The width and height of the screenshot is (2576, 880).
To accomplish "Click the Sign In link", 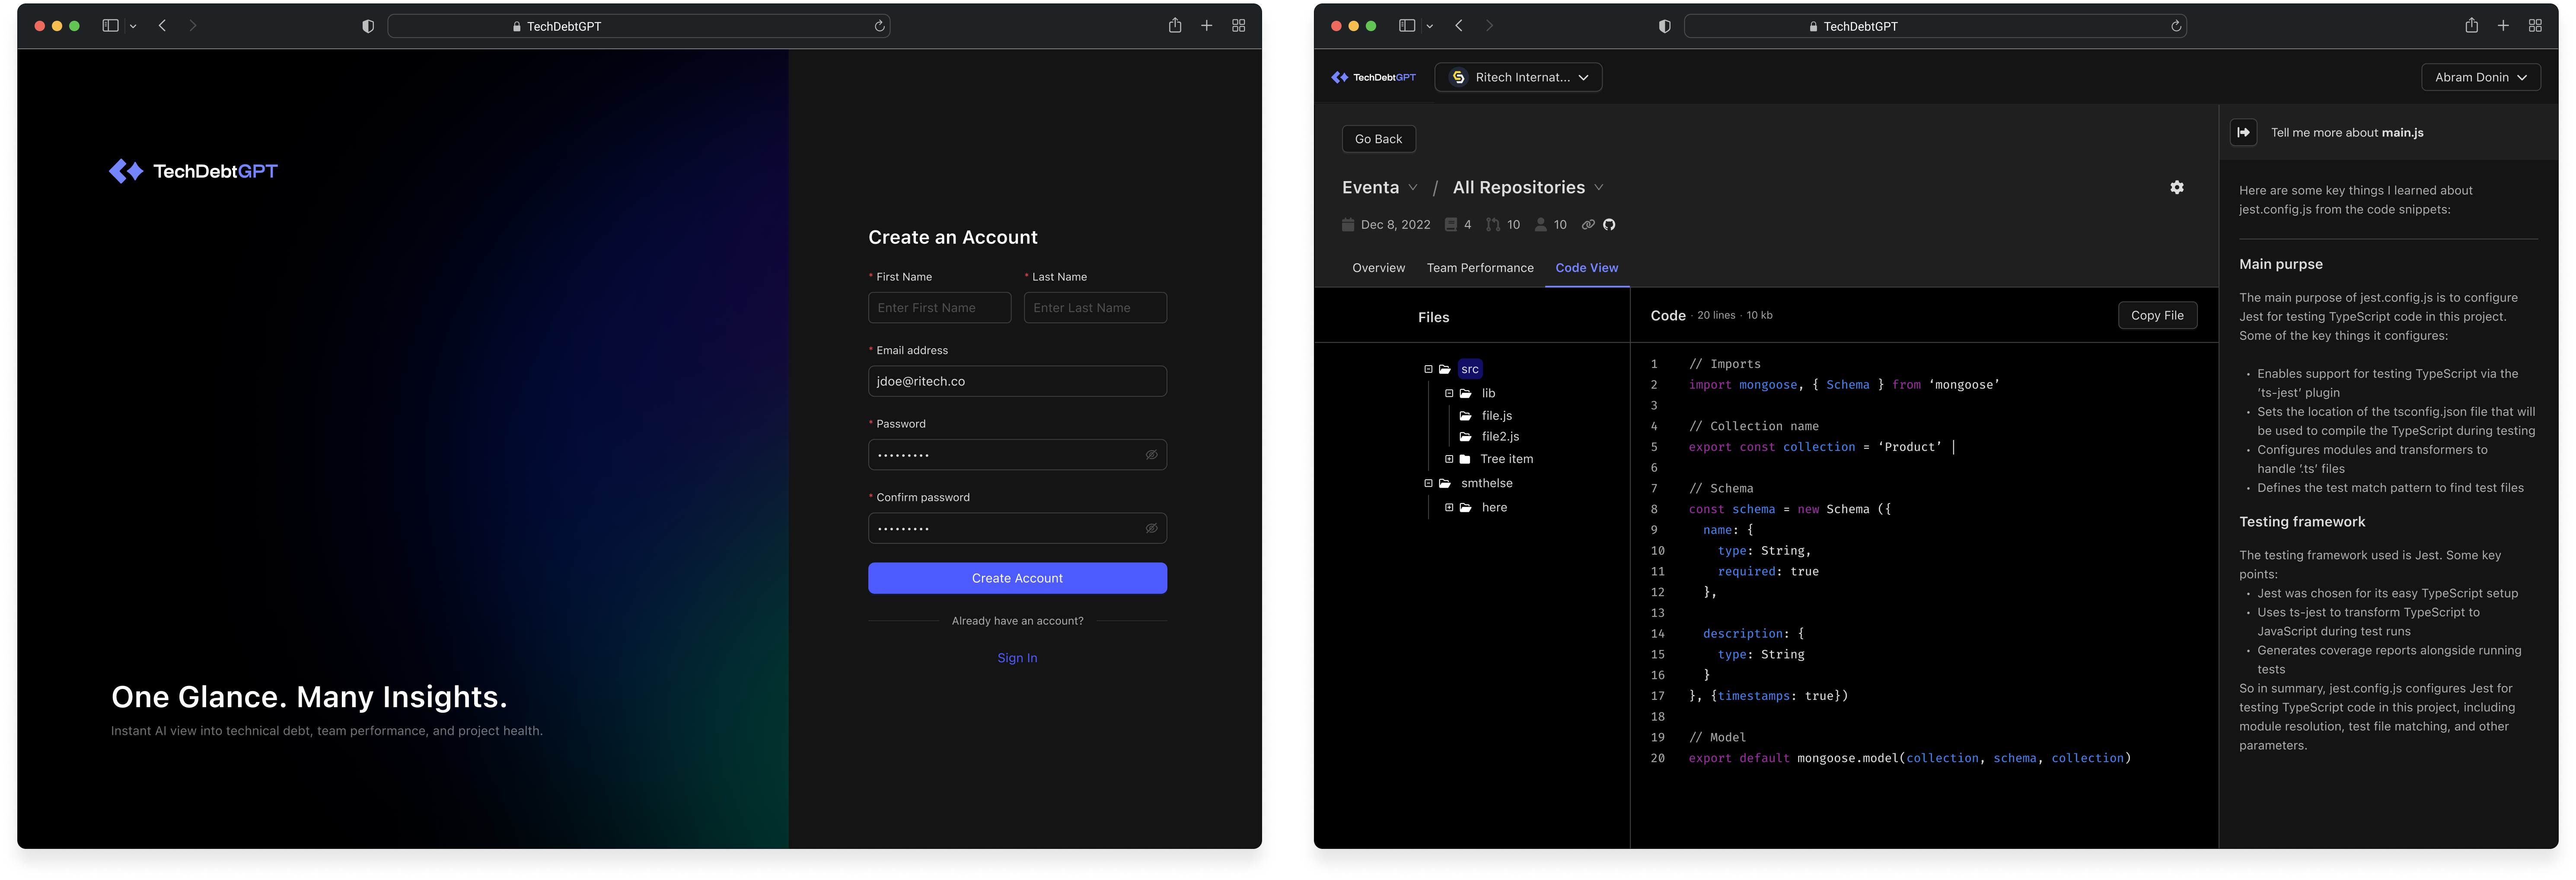I will point(1017,658).
